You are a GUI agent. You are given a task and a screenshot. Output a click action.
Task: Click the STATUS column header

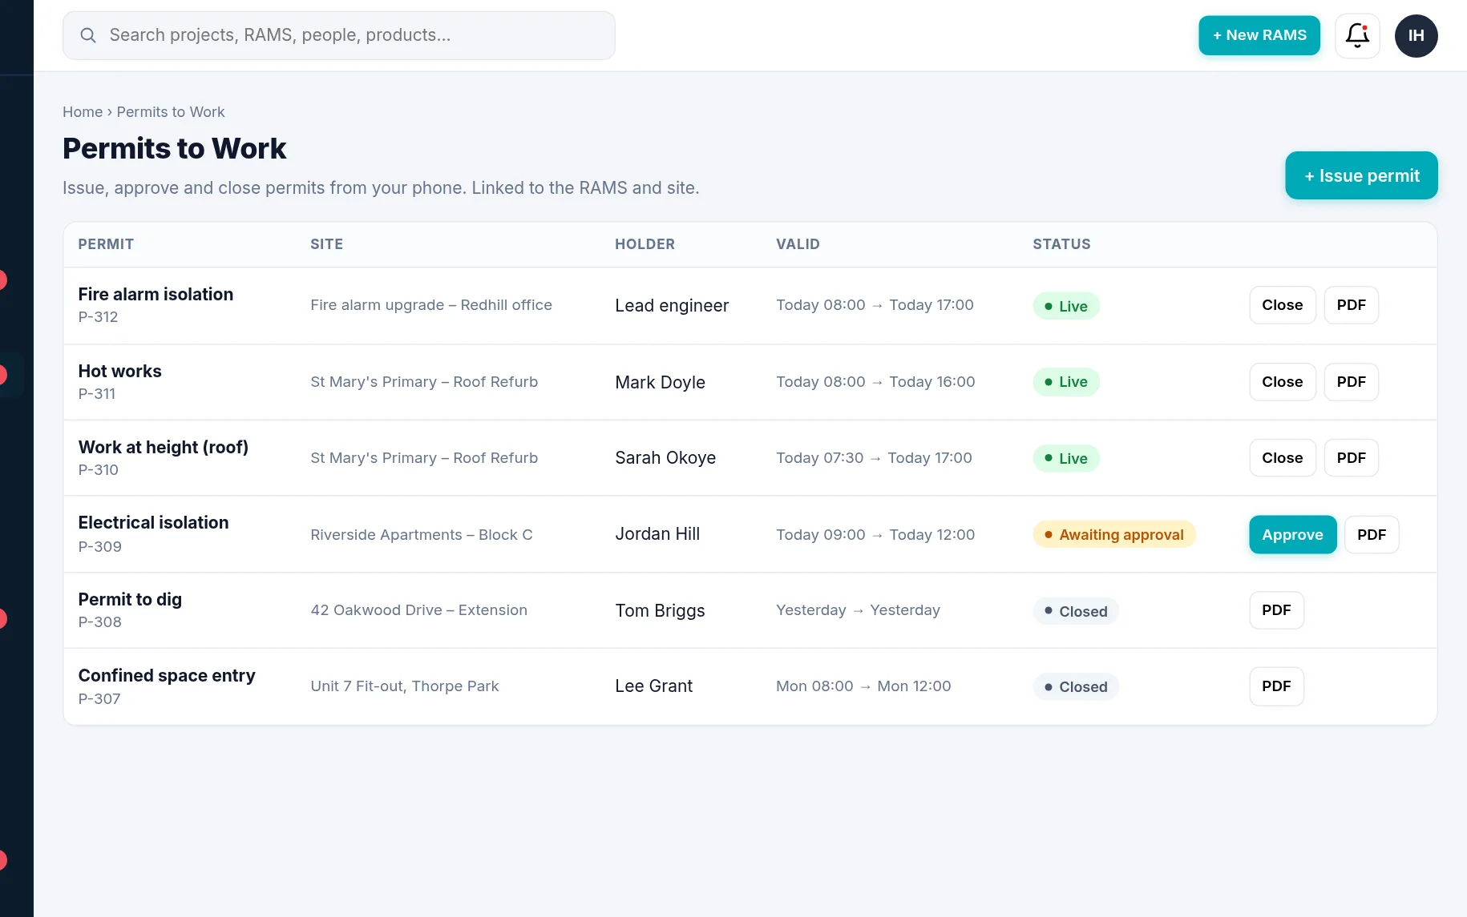point(1061,244)
